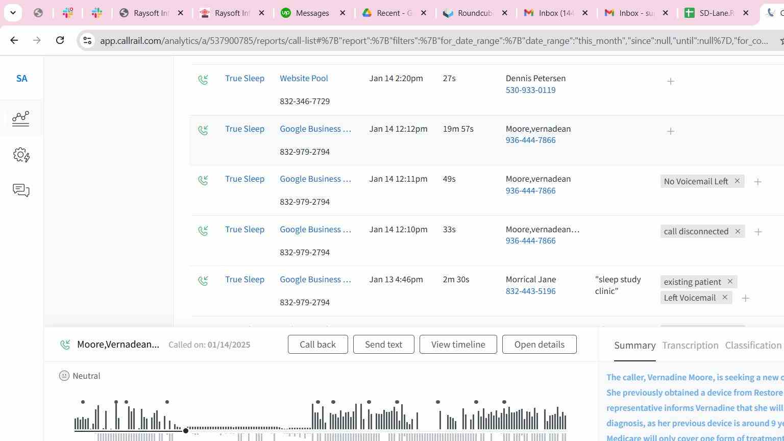Open True Sleep link in Morrical Jane row

(x=244, y=279)
